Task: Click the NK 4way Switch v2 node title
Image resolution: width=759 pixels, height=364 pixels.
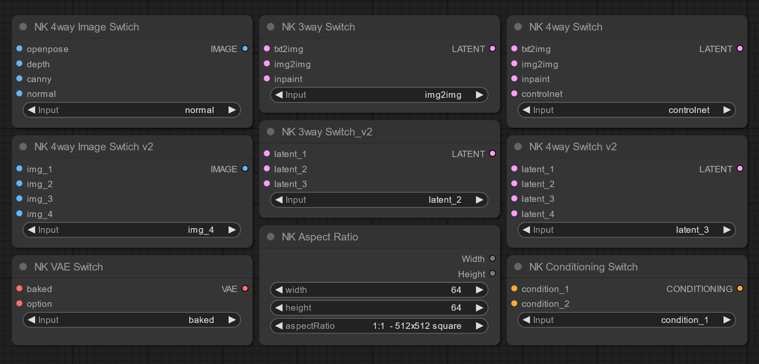Action: 573,146
